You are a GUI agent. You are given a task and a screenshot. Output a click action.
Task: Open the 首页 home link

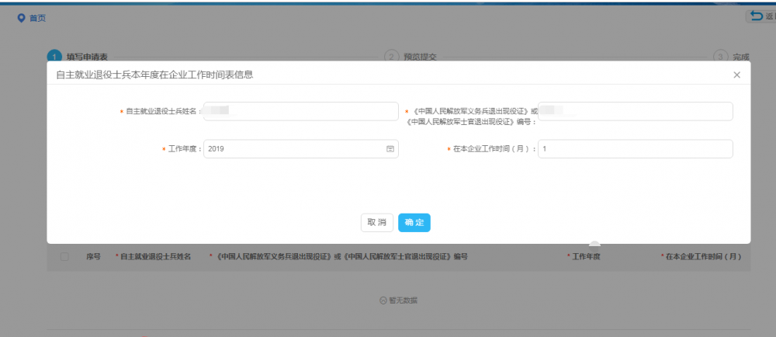coord(37,18)
